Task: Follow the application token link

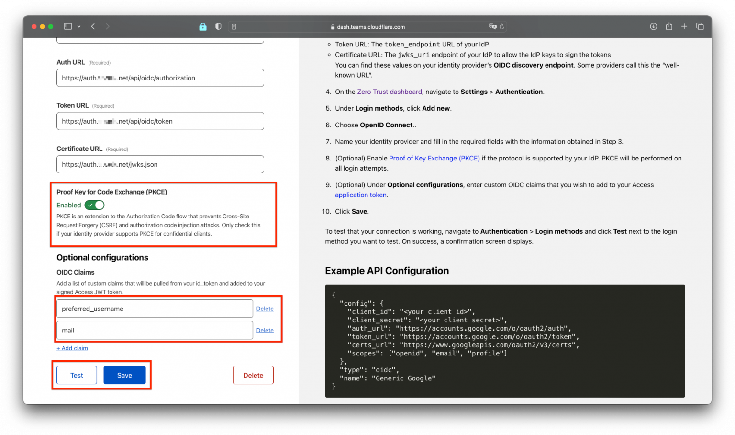Action: pos(360,195)
